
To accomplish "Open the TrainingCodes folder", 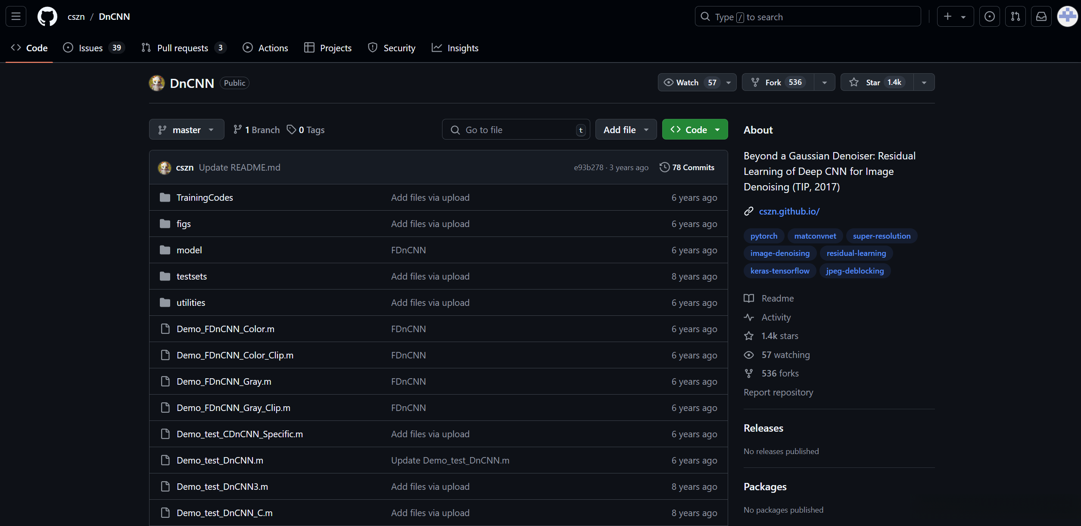I will (204, 197).
